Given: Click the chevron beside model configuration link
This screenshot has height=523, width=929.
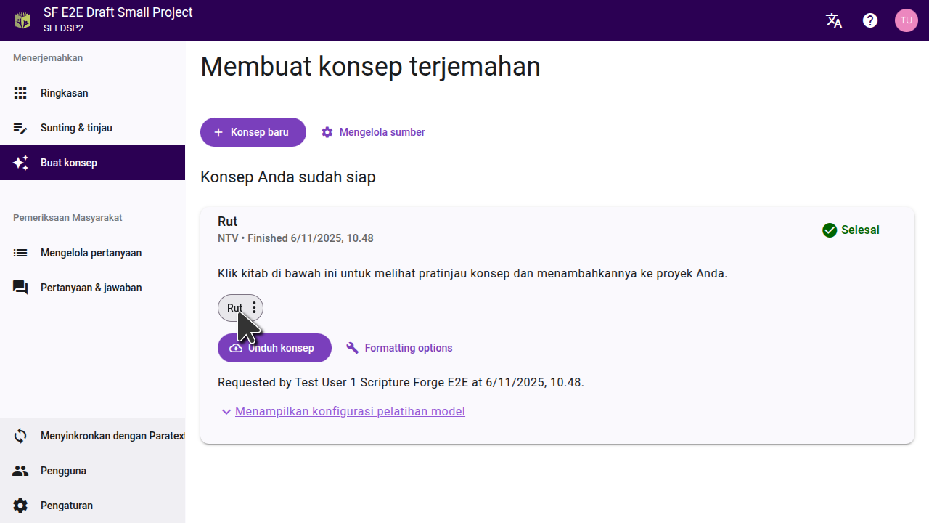Looking at the screenshot, I should pos(226,412).
